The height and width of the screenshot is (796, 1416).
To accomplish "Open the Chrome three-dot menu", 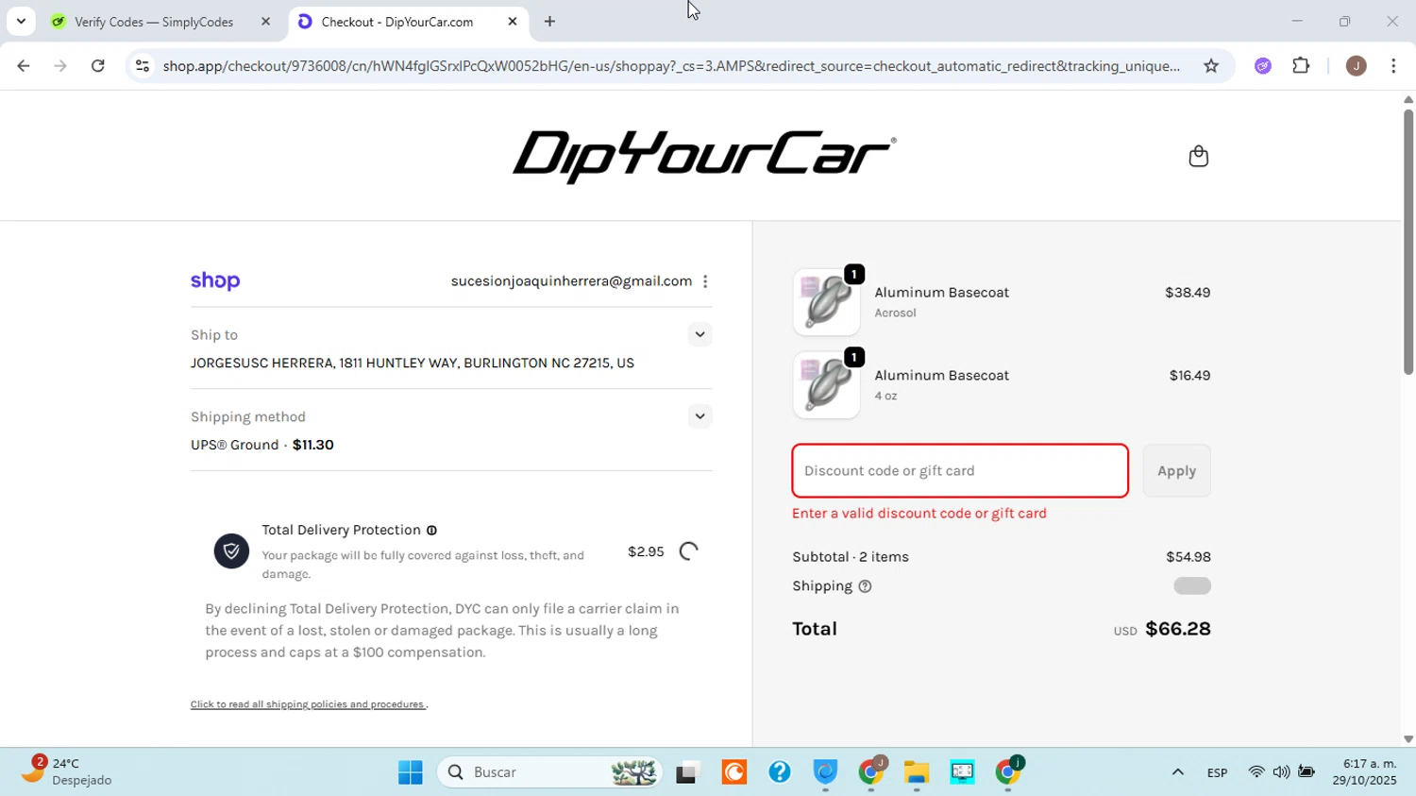I will point(1393,66).
